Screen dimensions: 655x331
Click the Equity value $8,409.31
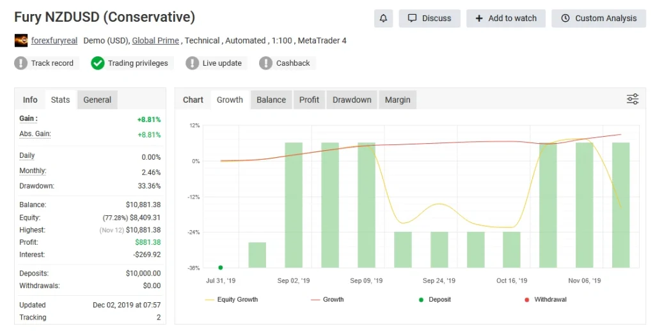click(x=145, y=217)
